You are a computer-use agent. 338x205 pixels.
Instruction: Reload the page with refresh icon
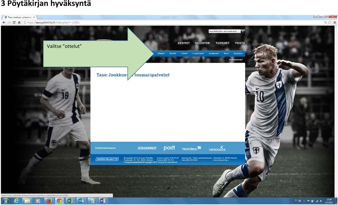click(x=14, y=23)
